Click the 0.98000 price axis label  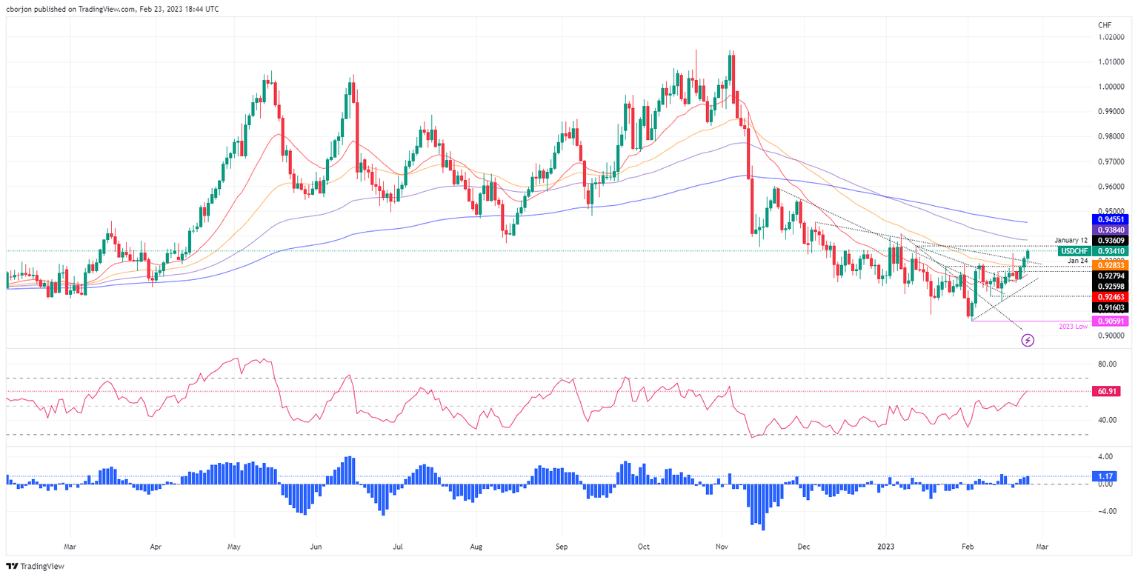click(1113, 137)
